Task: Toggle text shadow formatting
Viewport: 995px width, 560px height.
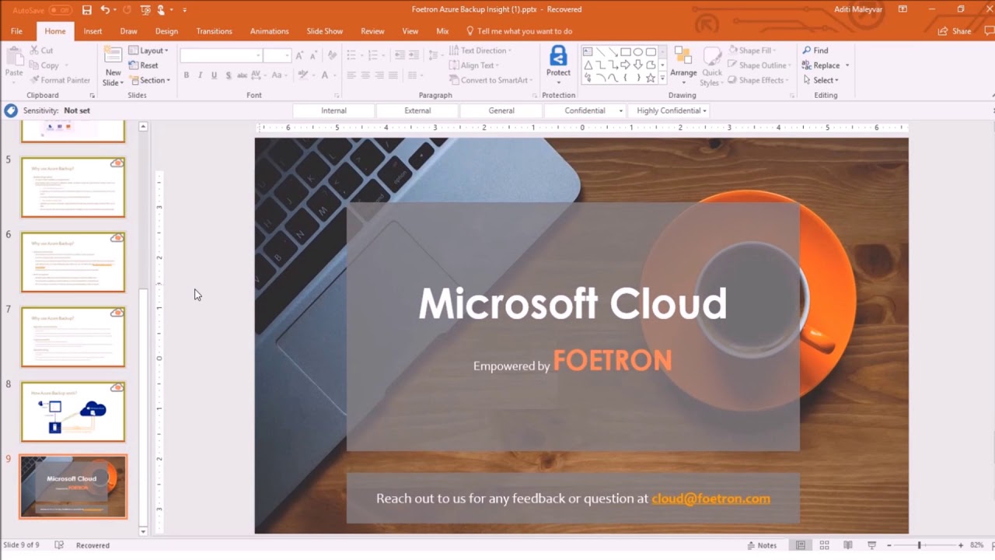Action: (228, 75)
